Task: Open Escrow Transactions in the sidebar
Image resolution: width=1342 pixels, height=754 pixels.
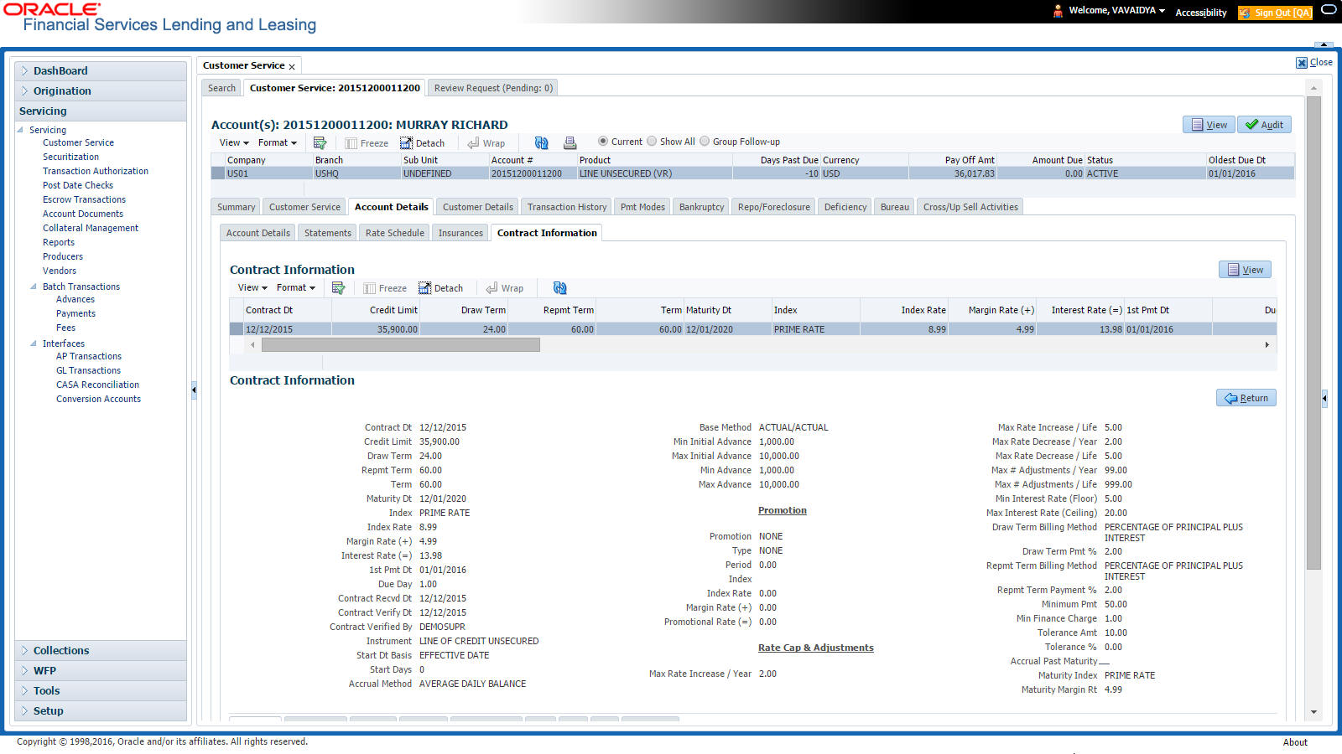Action: point(84,199)
